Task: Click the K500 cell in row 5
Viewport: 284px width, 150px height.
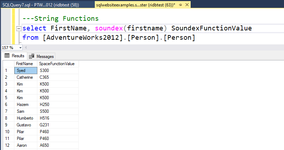Action: click(58, 98)
